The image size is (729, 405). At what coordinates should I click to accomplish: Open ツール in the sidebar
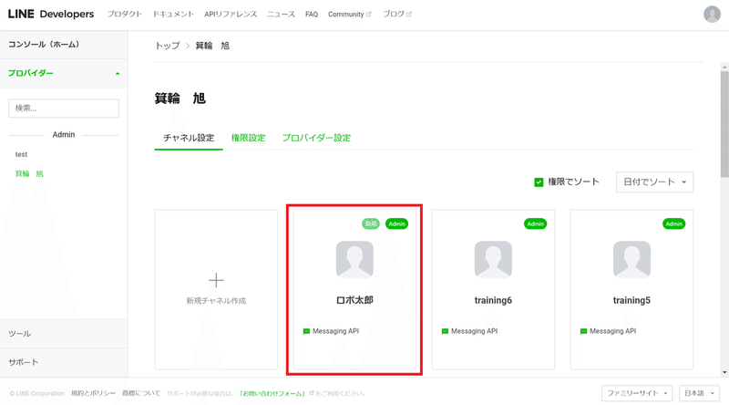point(64,334)
